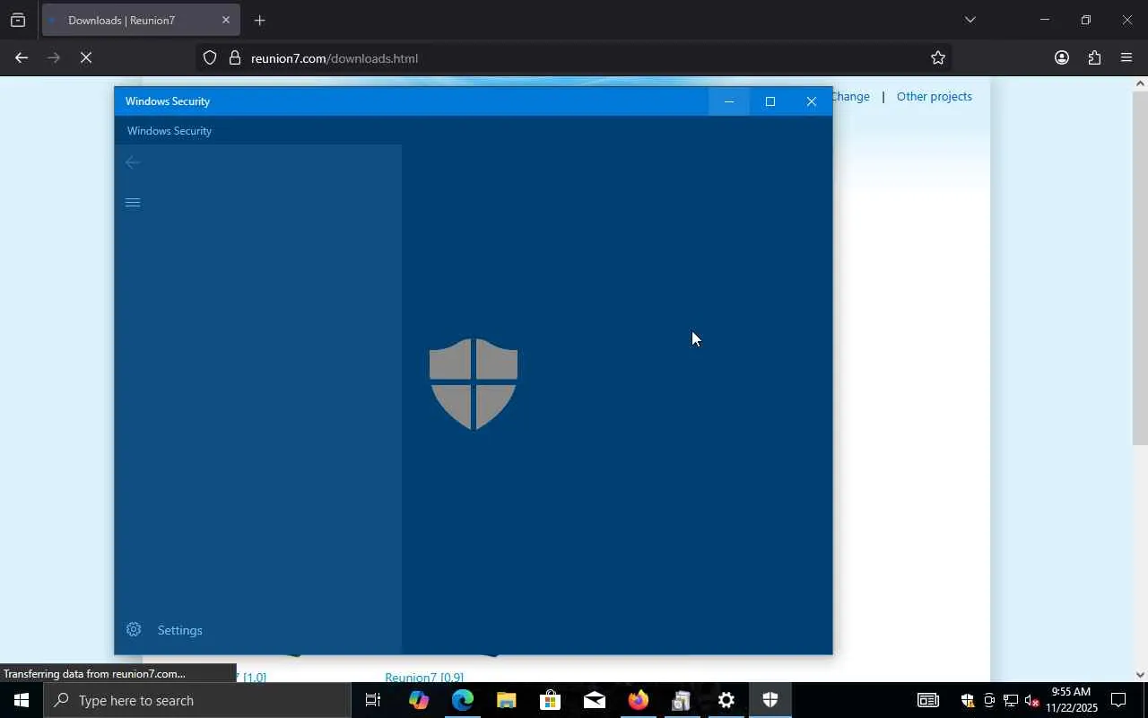The image size is (1148, 718).
Task: Maximize the Windows Security window
Action: pos(770,101)
